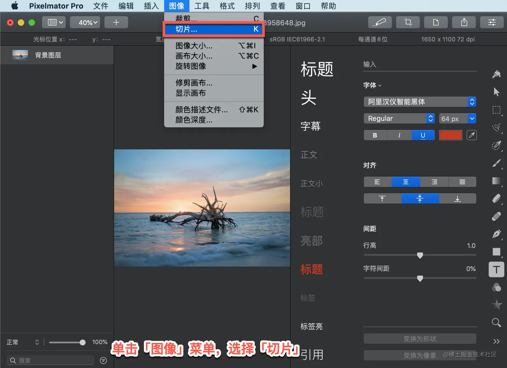Screen dimensions: 507x368
Task: Click the blank page toolbar icon
Action: 436,22
